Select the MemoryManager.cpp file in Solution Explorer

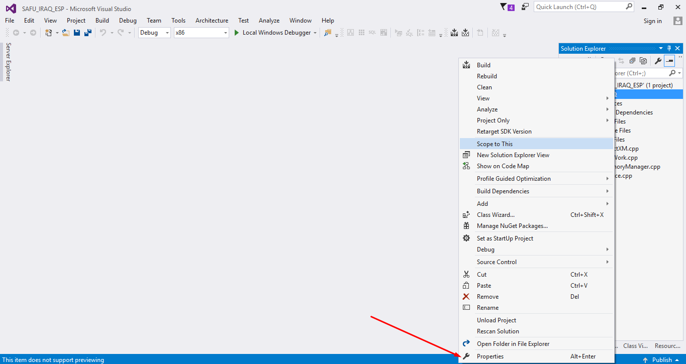637,167
